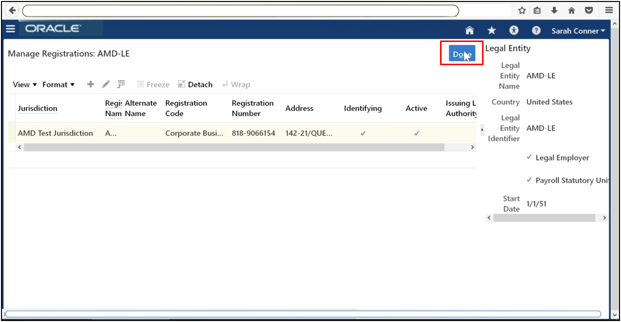
Task: Open the View menu dropdown
Action: click(x=23, y=84)
